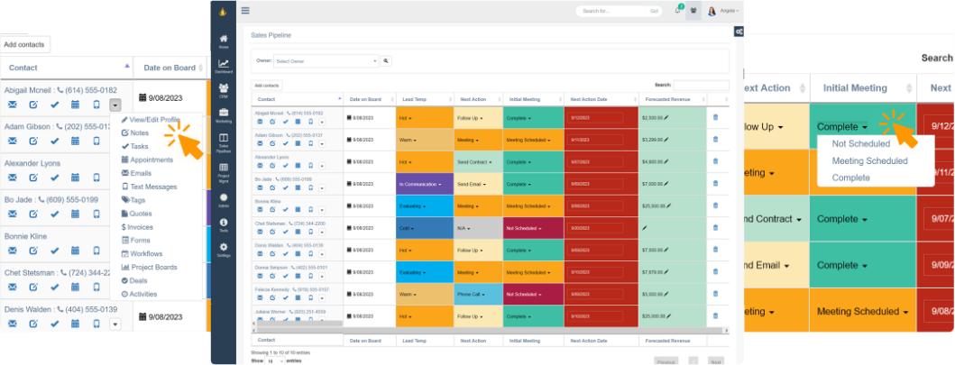Open Meeting Scheduled dropdown in right panel bottom row
The image size is (955, 365).
pos(863,312)
